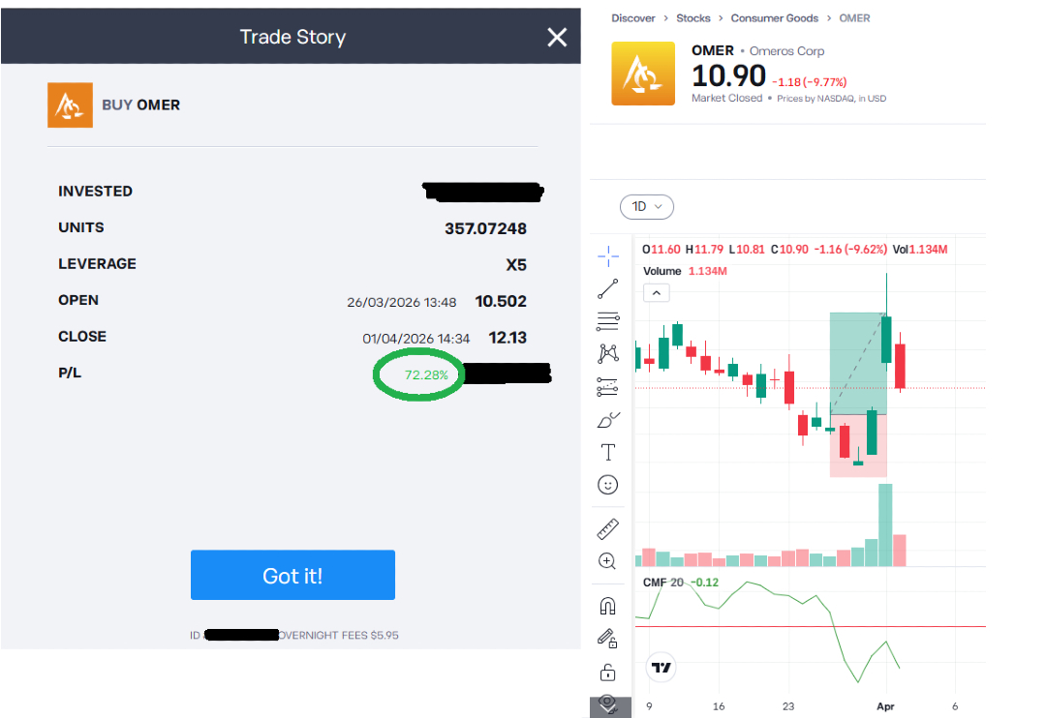Click the Omeros Corp company logo

tap(643, 74)
